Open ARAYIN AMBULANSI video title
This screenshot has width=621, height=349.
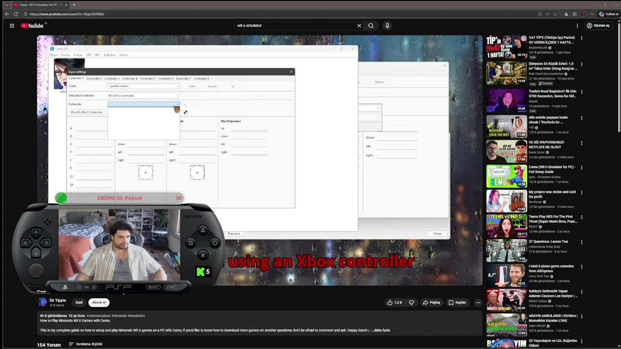(553, 318)
